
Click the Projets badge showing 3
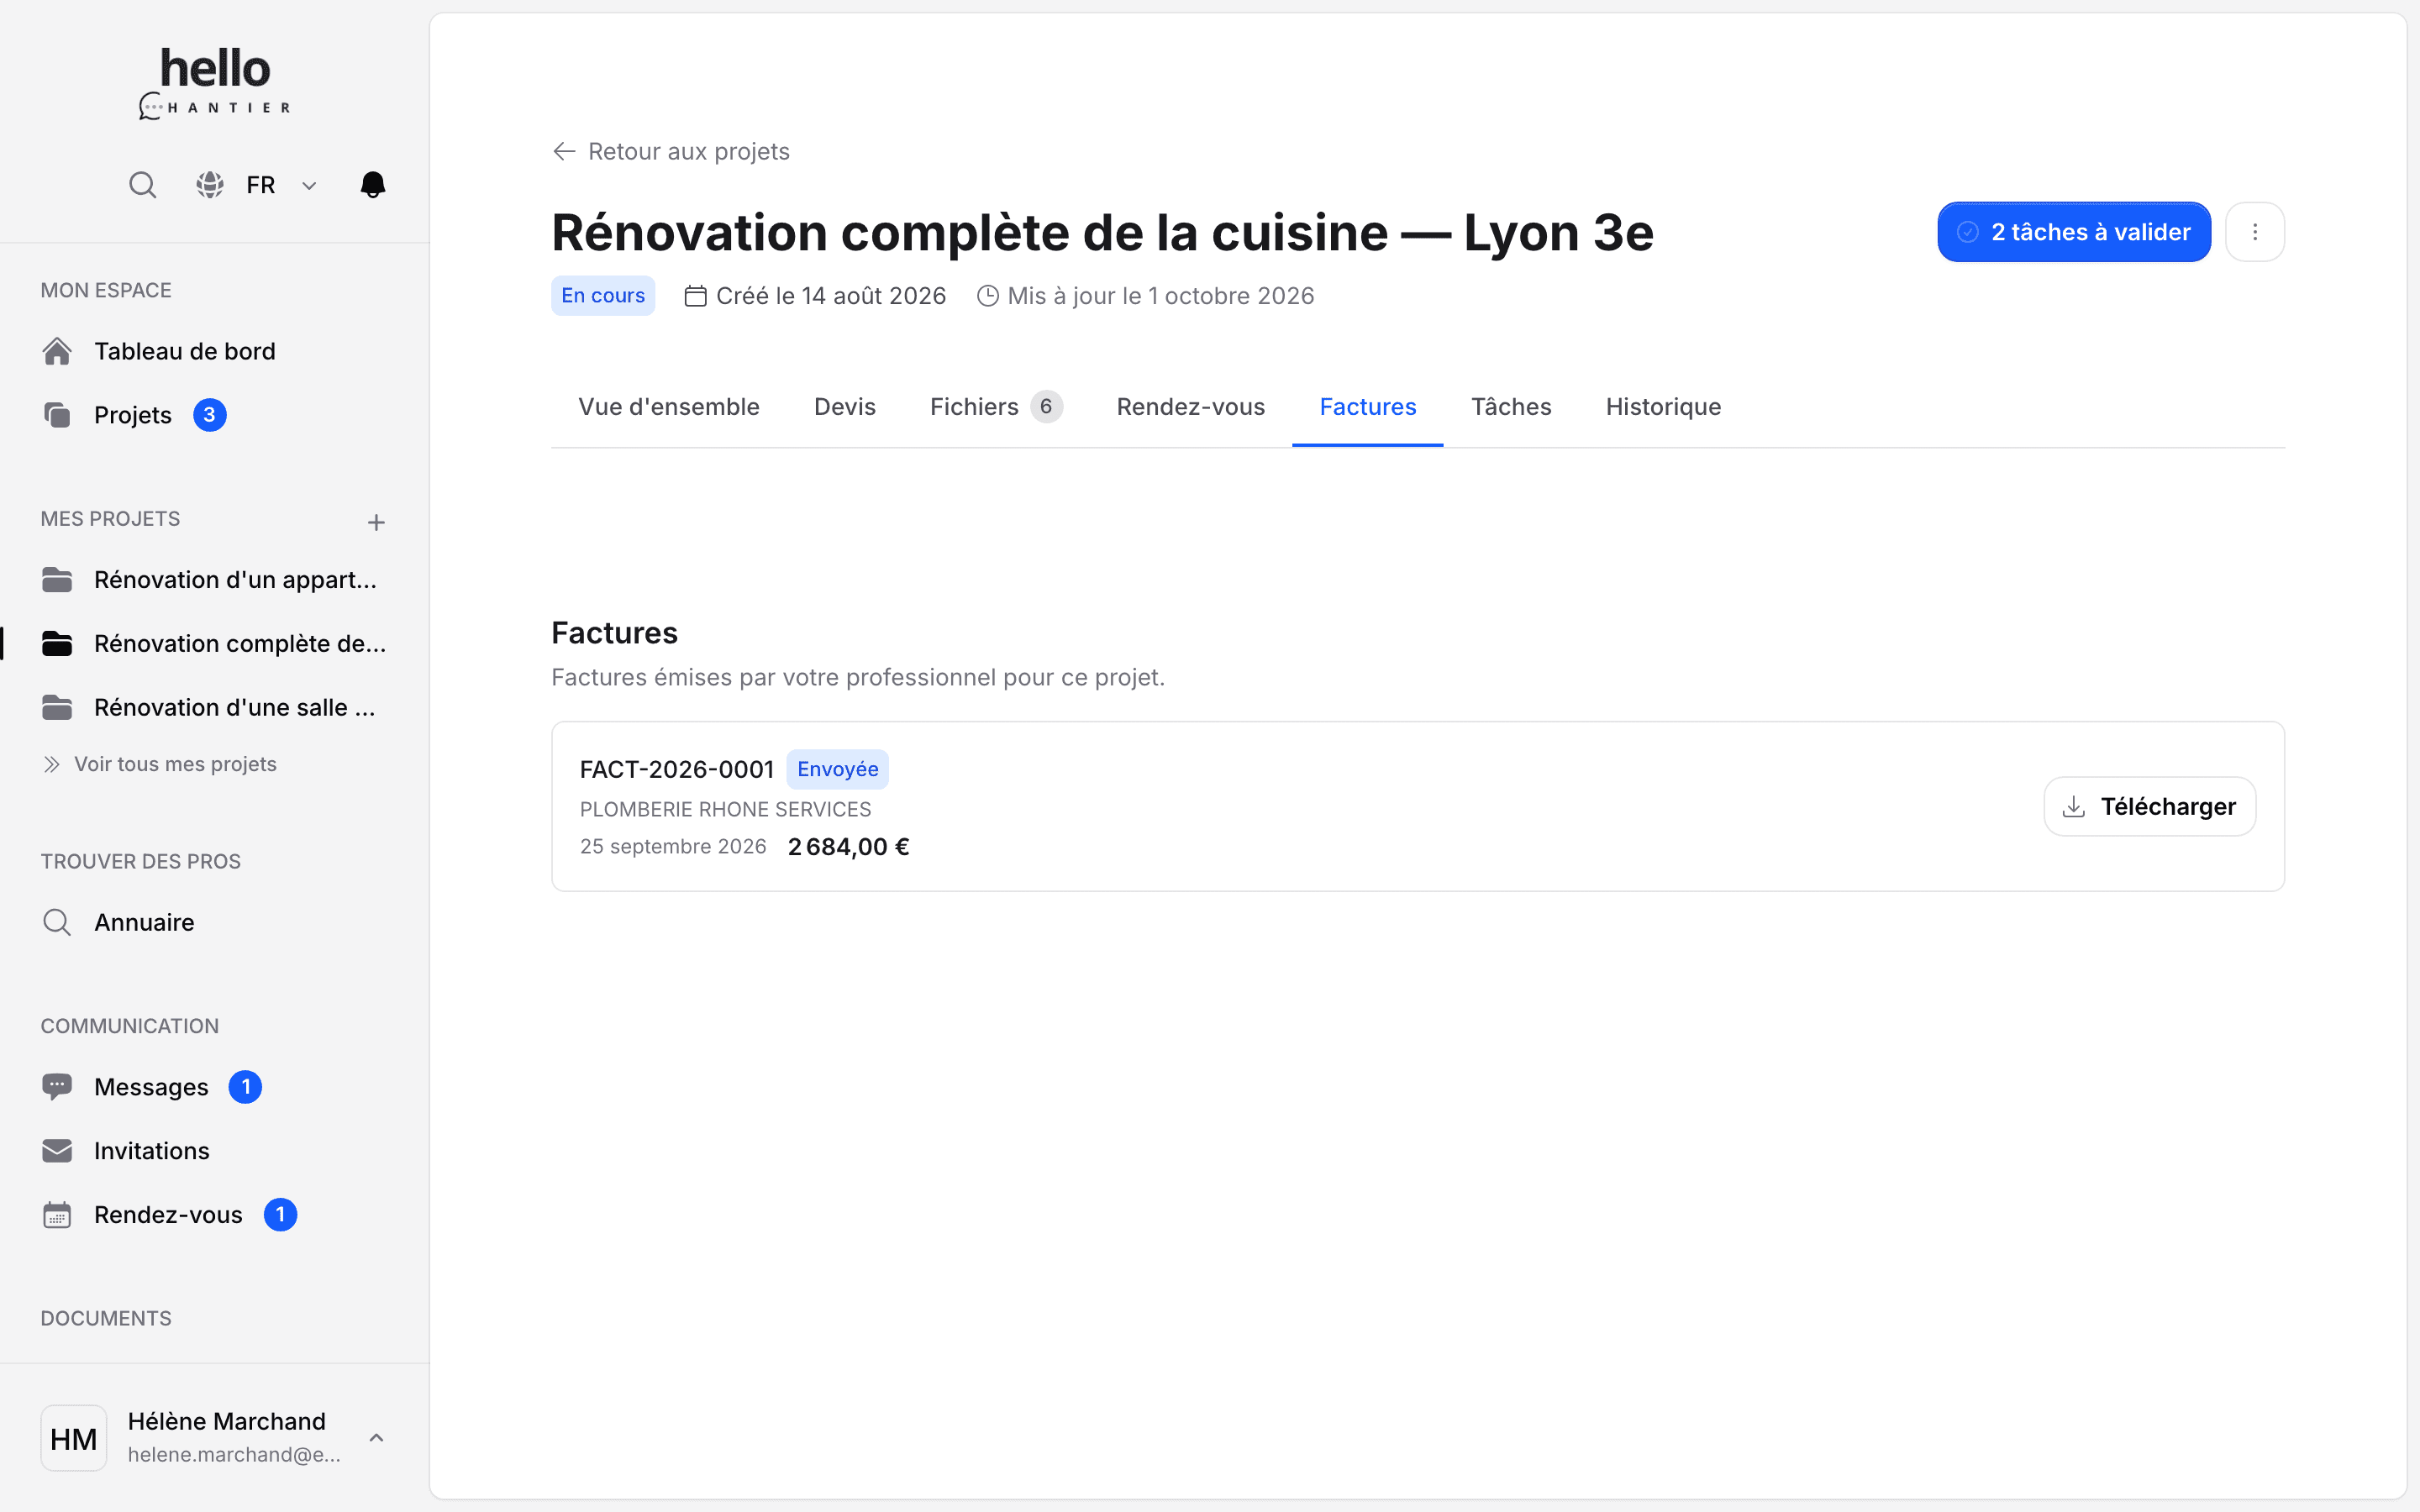click(209, 415)
